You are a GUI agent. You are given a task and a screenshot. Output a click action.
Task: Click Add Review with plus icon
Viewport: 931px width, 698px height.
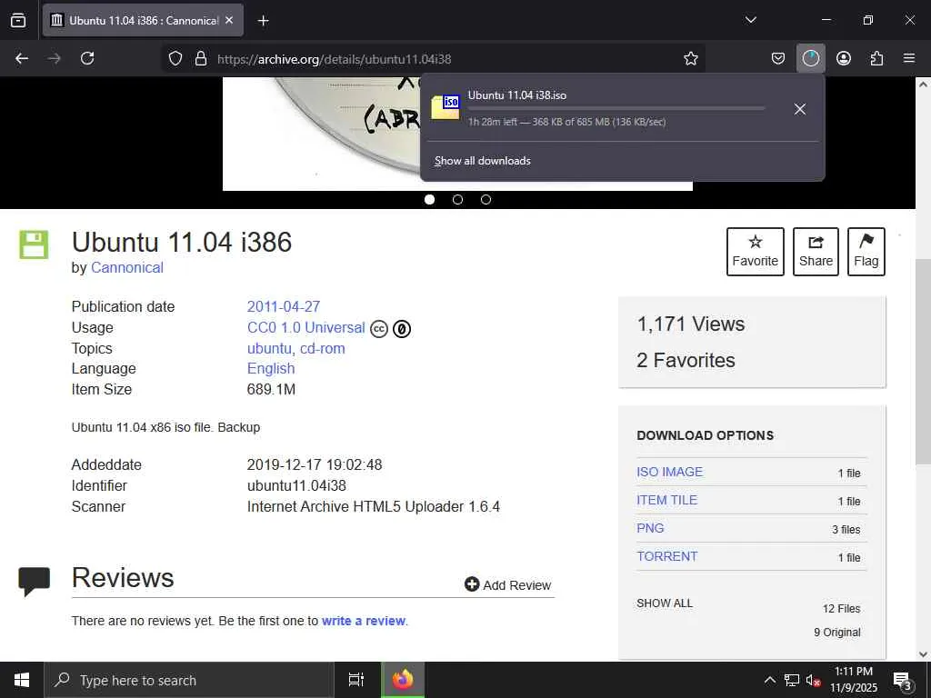(x=507, y=585)
